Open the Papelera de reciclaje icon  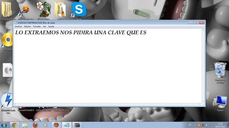(220, 73)
